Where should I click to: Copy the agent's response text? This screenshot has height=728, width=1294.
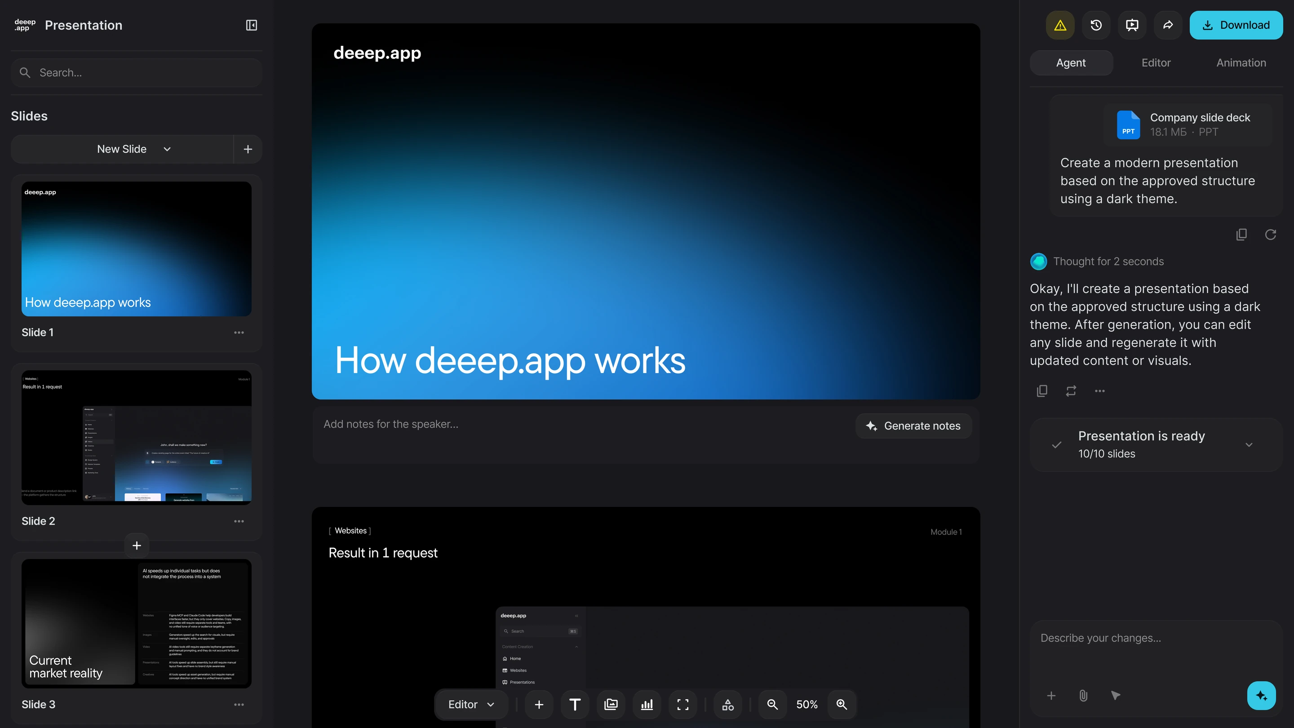[1042, 391]
